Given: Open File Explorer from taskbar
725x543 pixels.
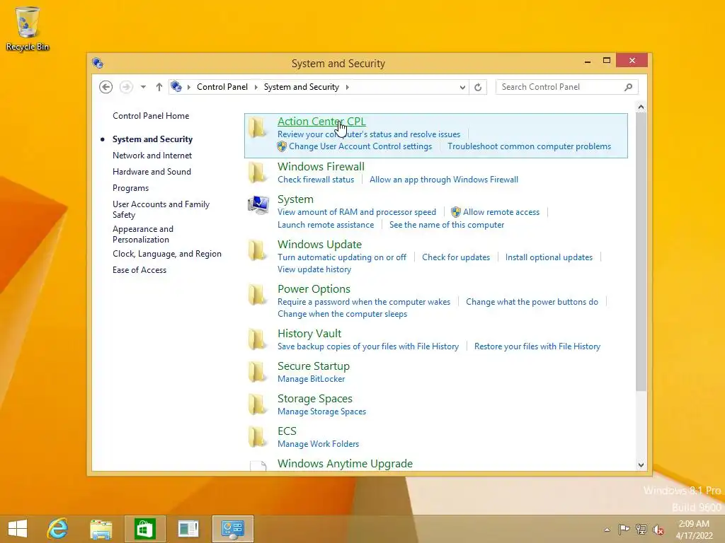Looking at the screenshot, I should [x=101, y=529].
